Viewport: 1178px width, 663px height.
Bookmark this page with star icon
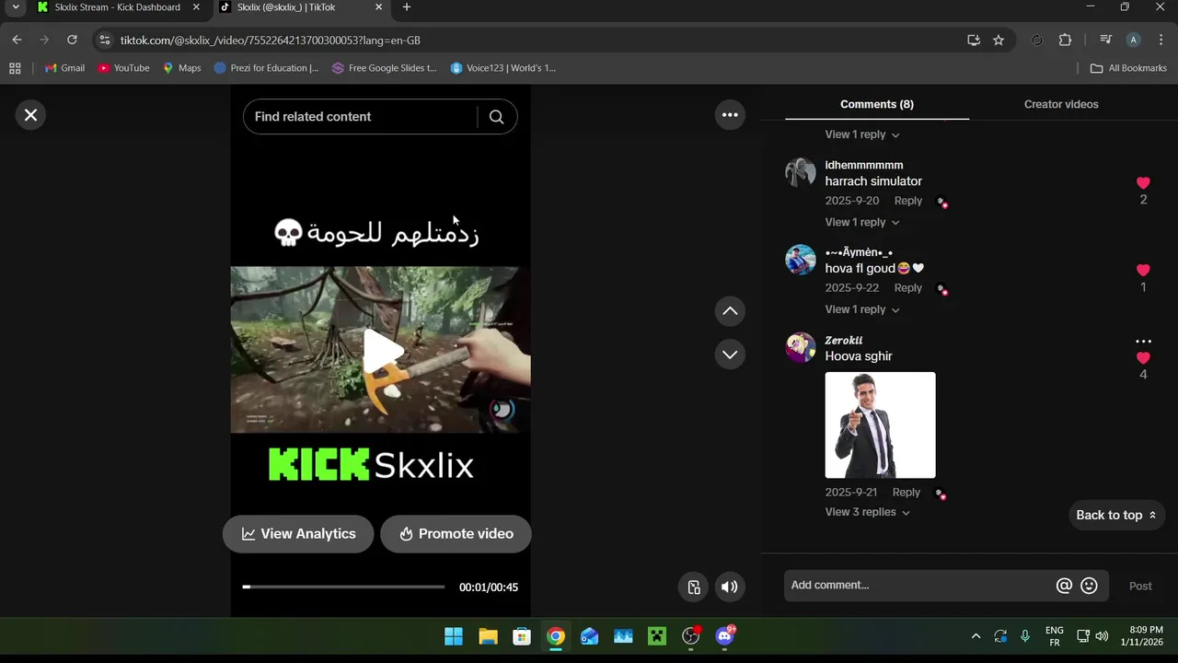coord(999,41)
